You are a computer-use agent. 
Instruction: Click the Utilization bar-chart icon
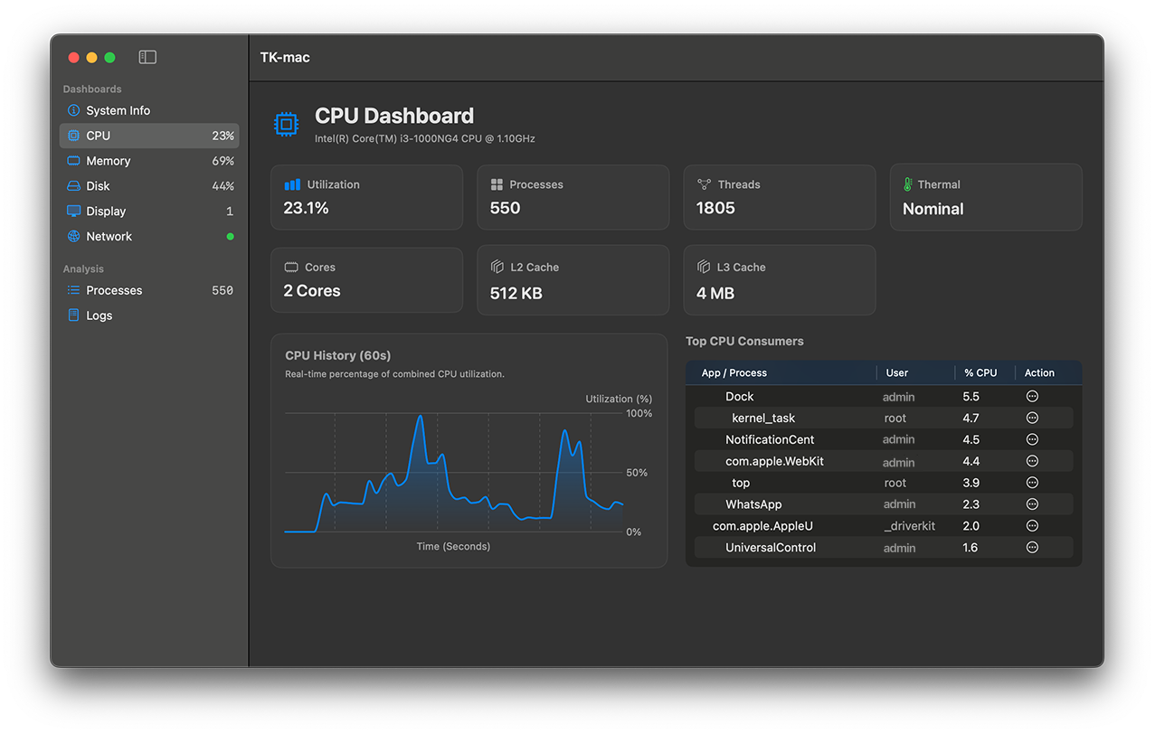[x=292, y=183]
